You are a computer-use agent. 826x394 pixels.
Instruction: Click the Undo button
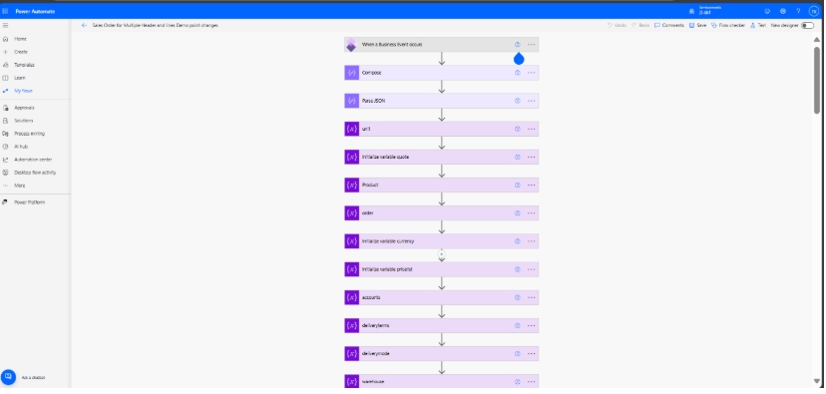tap(617, 25)
